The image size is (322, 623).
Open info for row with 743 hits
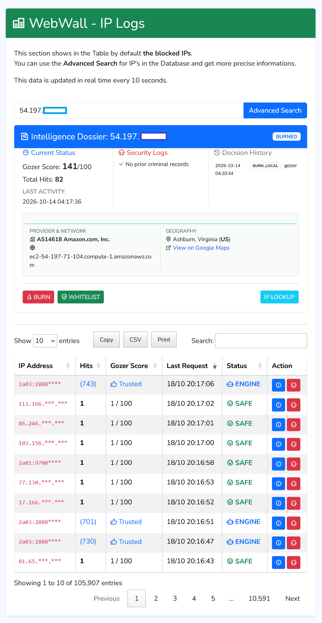tap(278, 385)
